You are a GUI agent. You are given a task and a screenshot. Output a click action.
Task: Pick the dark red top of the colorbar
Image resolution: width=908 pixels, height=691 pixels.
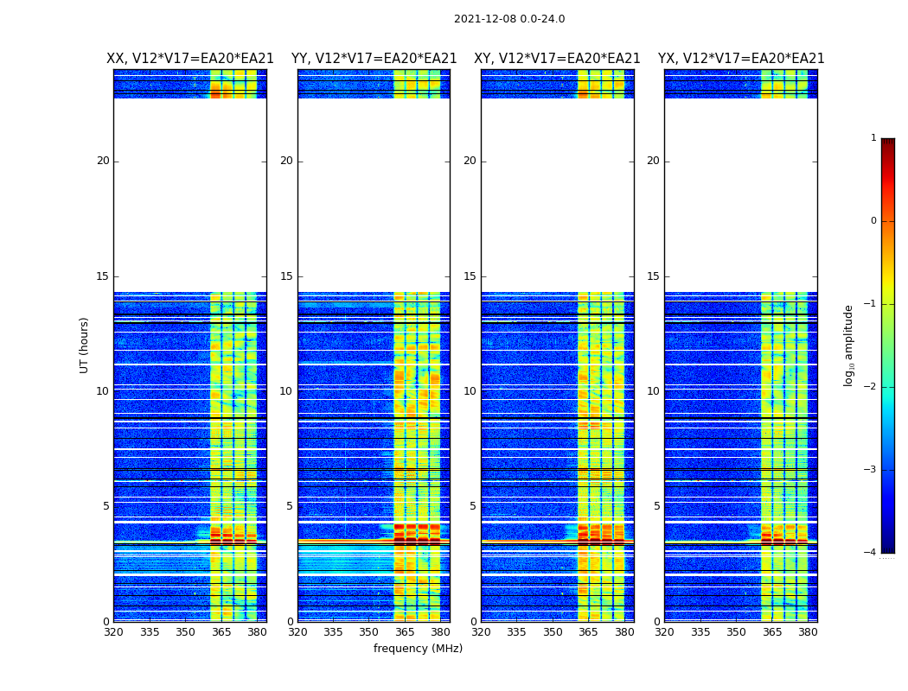887,143
